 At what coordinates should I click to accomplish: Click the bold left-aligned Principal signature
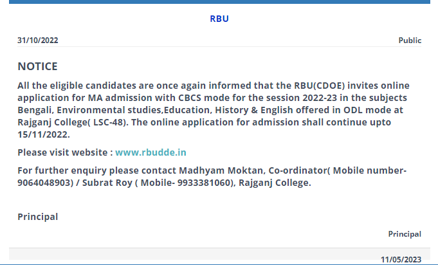coord(37,217)
